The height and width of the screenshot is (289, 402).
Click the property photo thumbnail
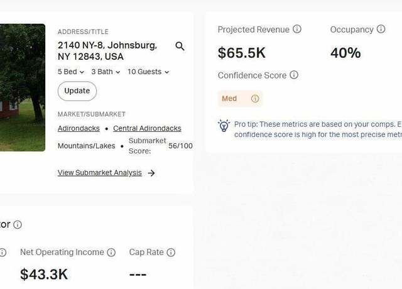pyautogui.click(x=23, y=87)
